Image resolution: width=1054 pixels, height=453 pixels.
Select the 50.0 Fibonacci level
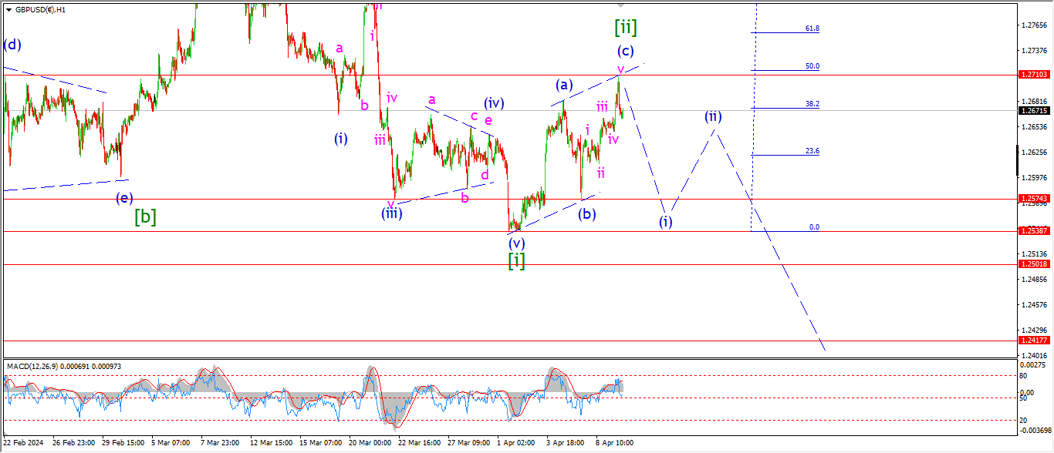pos(812,66)
